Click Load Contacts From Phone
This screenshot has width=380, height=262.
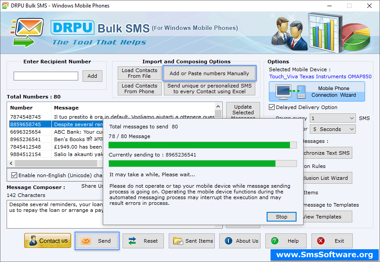pyautogui.click(x=139, y=88)
